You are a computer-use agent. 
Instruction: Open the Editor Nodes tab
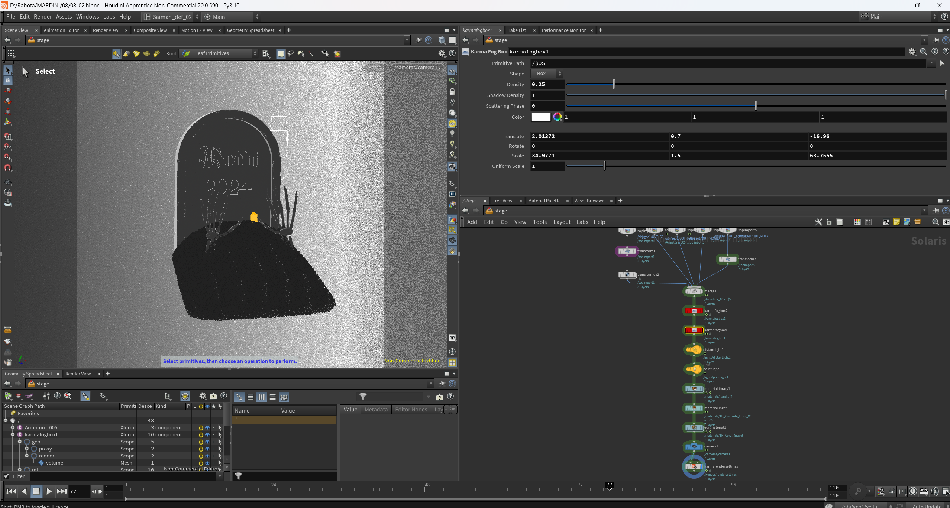(x=411, y=410)
